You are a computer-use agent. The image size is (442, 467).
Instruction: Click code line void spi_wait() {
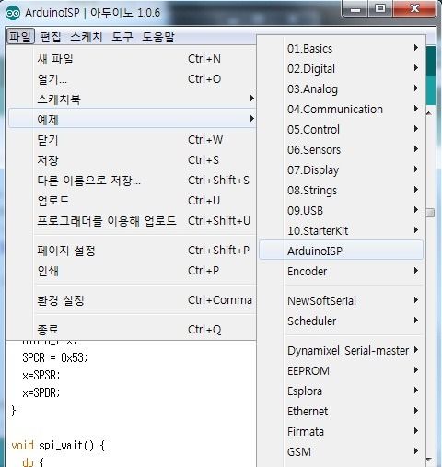[58, 445]
